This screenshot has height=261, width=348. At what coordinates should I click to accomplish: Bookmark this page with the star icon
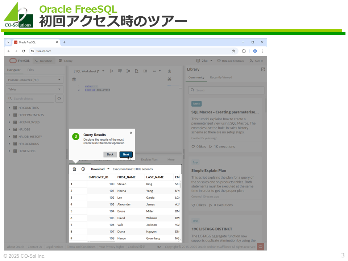click(233, 51)
